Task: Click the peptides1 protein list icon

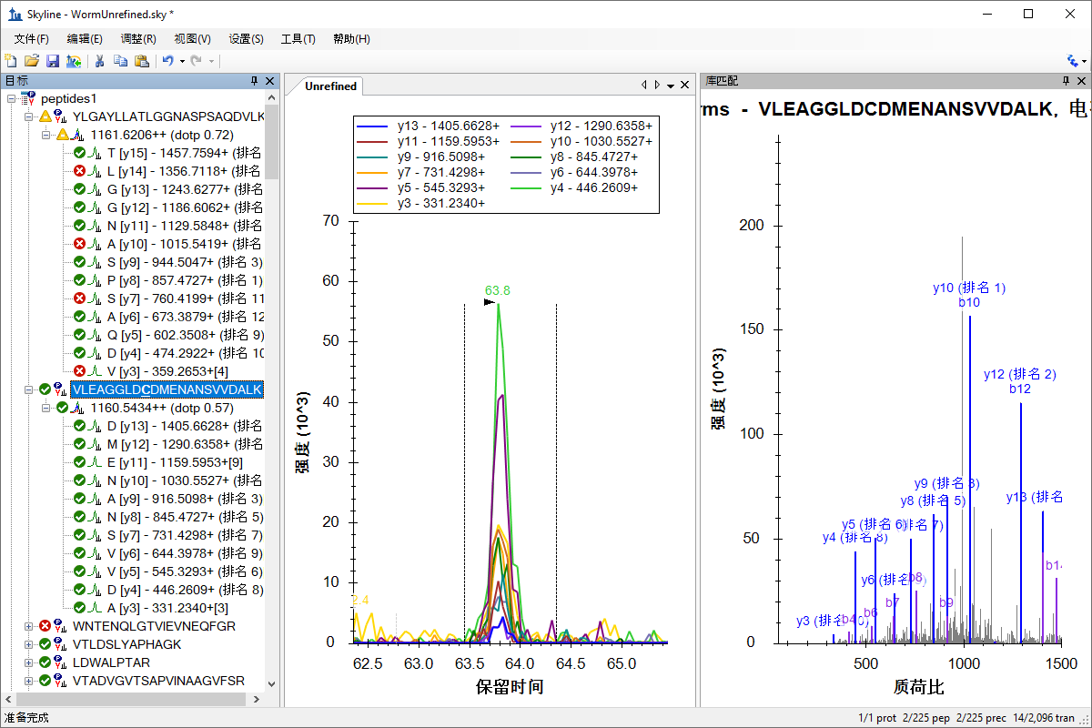Action: point(27,98)
